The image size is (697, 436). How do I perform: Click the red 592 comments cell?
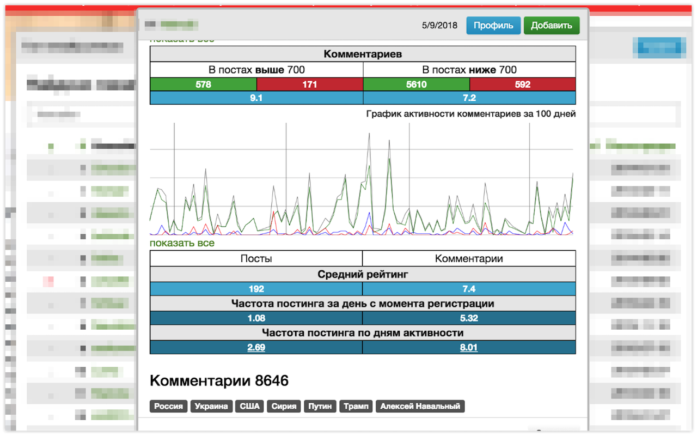pyautogui.click(x=522, y=84)
